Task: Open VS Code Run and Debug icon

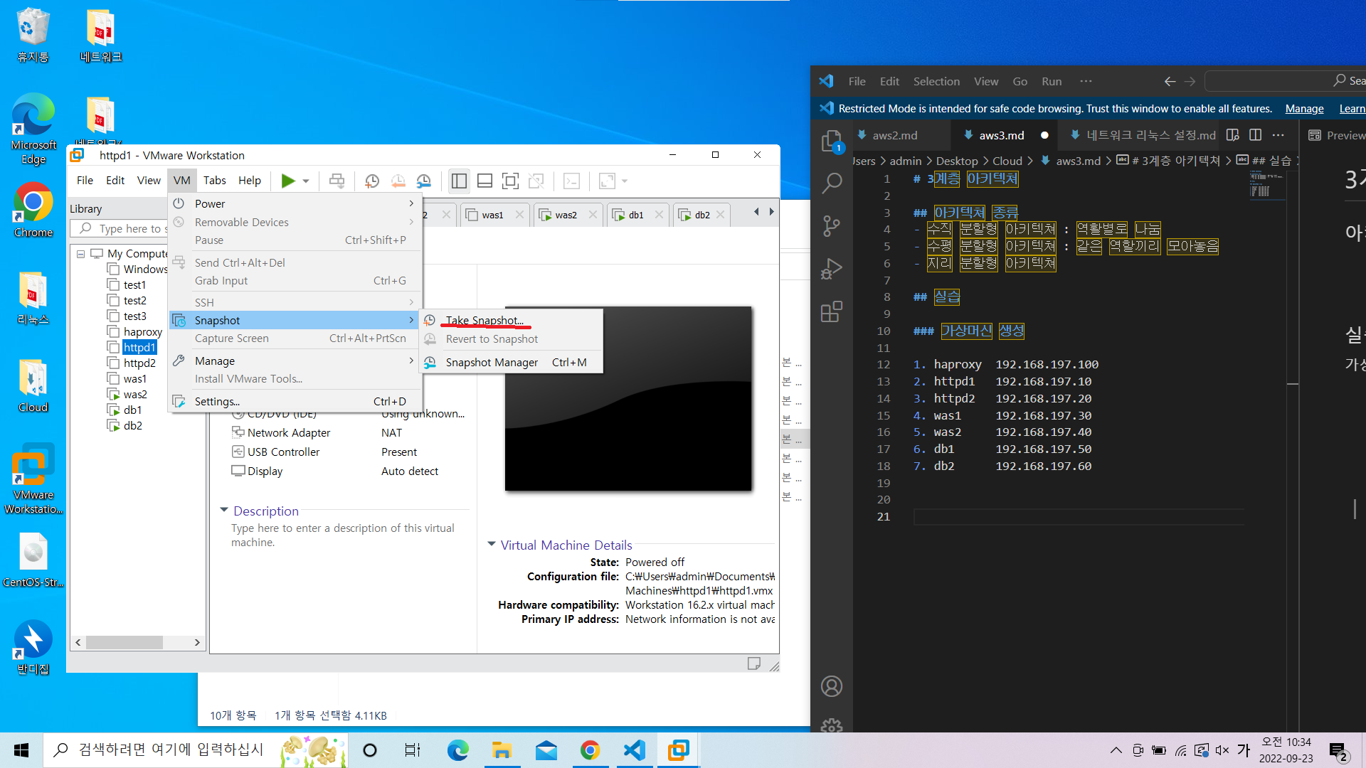Action: pyautogui.click(x=832, y=269)
